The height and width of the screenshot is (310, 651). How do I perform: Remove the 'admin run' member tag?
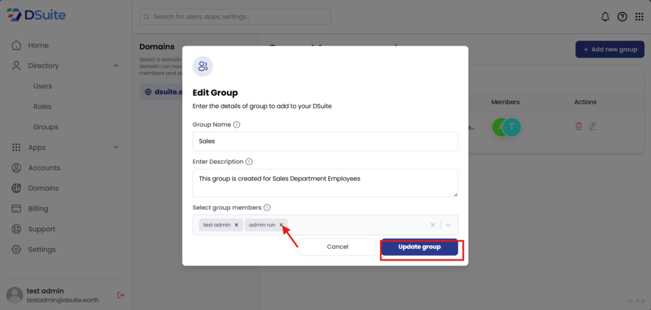pos(281,224)
